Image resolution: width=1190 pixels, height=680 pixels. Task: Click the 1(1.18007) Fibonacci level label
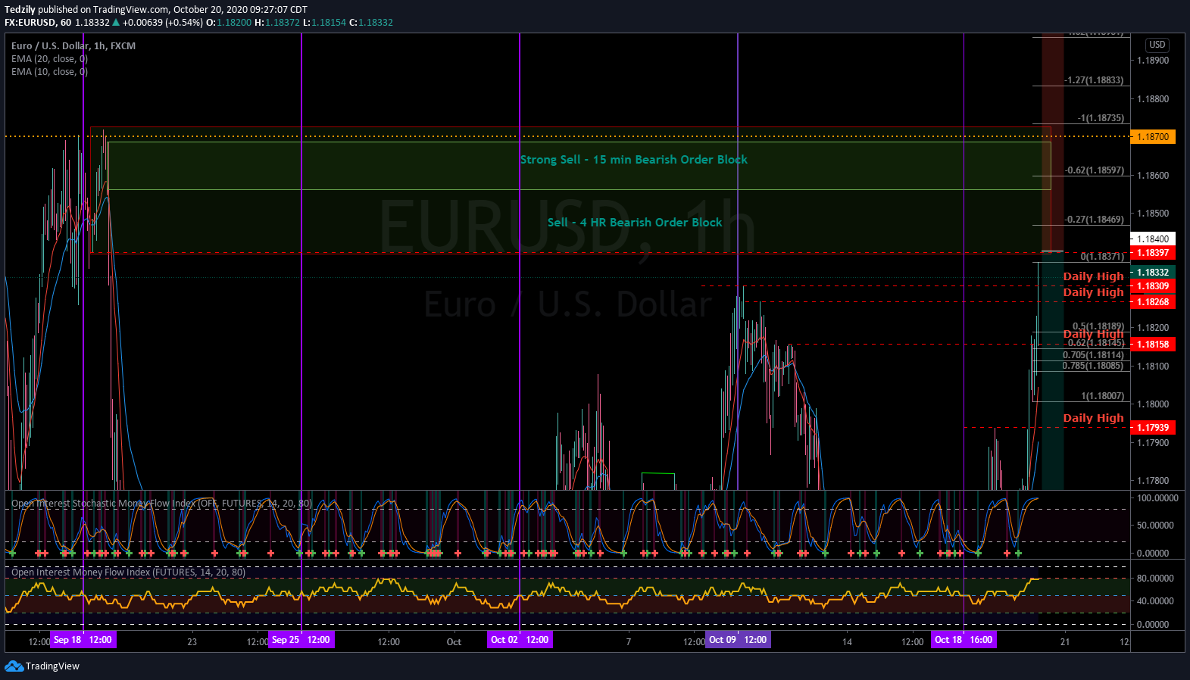1103,396
